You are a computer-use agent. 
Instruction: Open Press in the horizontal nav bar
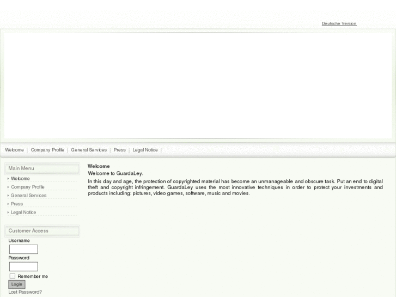pyautogui.click(x=119, y=150)
